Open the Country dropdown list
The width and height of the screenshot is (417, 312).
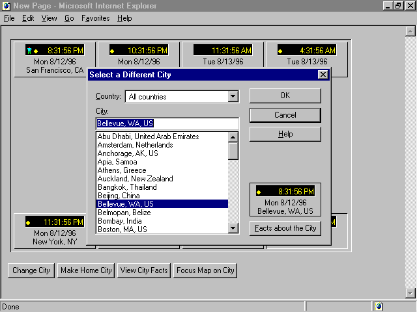coord(233,97)
